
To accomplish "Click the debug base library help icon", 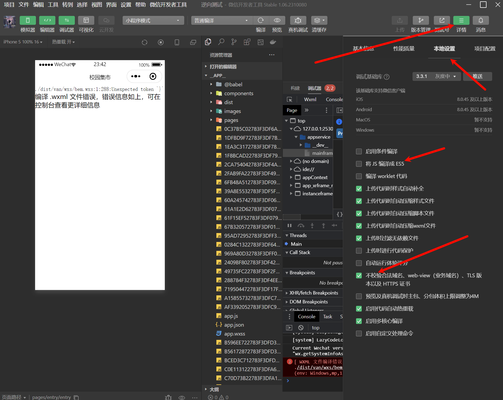I will click(387, 77).
